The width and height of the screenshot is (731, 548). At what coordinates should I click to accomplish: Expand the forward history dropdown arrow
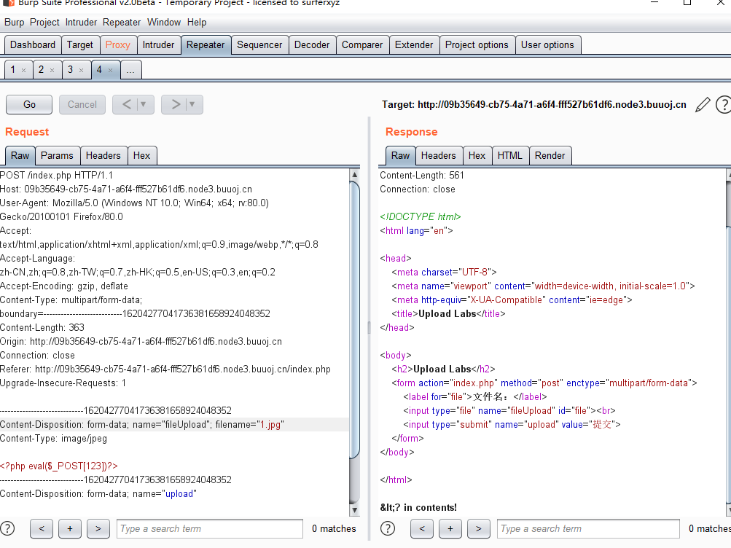(x=192, y=104)
